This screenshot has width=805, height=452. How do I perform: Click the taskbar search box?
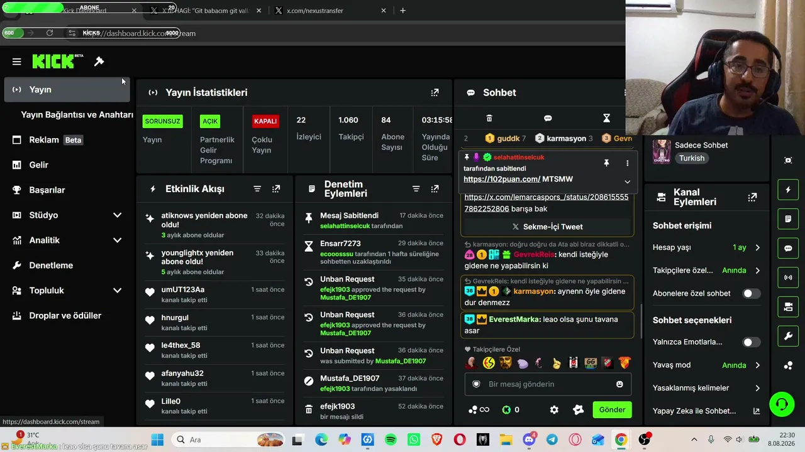229,440
